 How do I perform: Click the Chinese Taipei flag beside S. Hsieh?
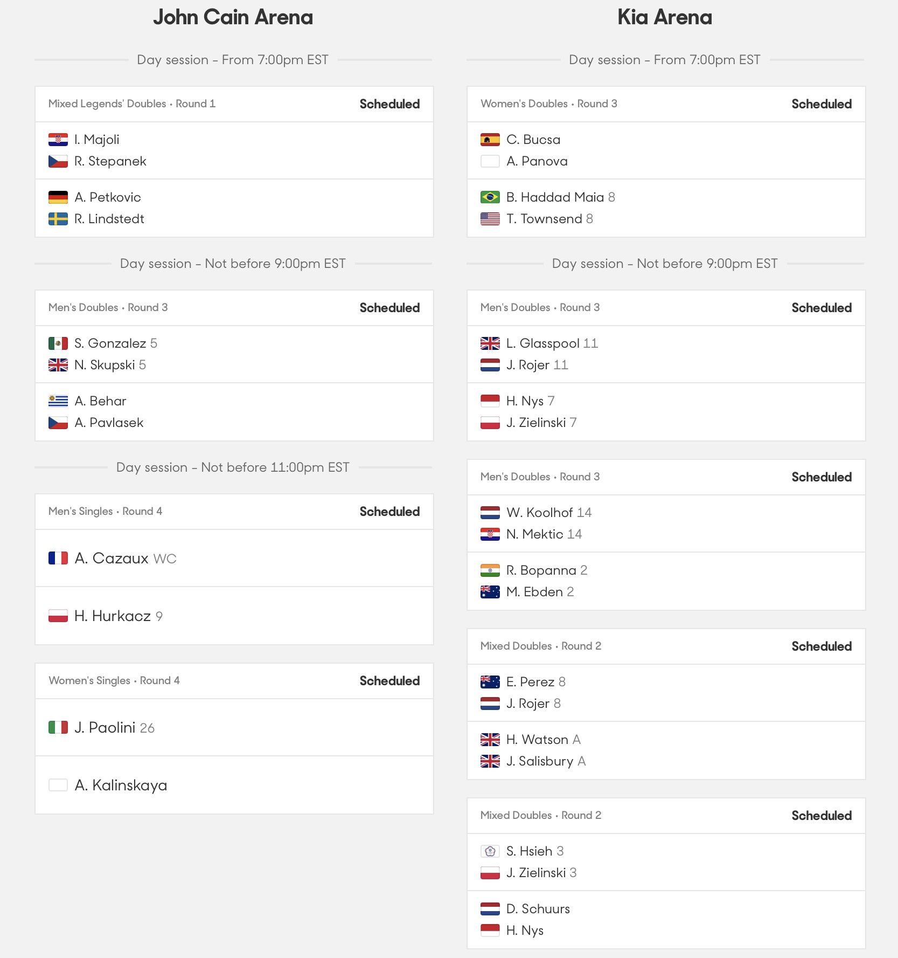[x=490, y=851]
